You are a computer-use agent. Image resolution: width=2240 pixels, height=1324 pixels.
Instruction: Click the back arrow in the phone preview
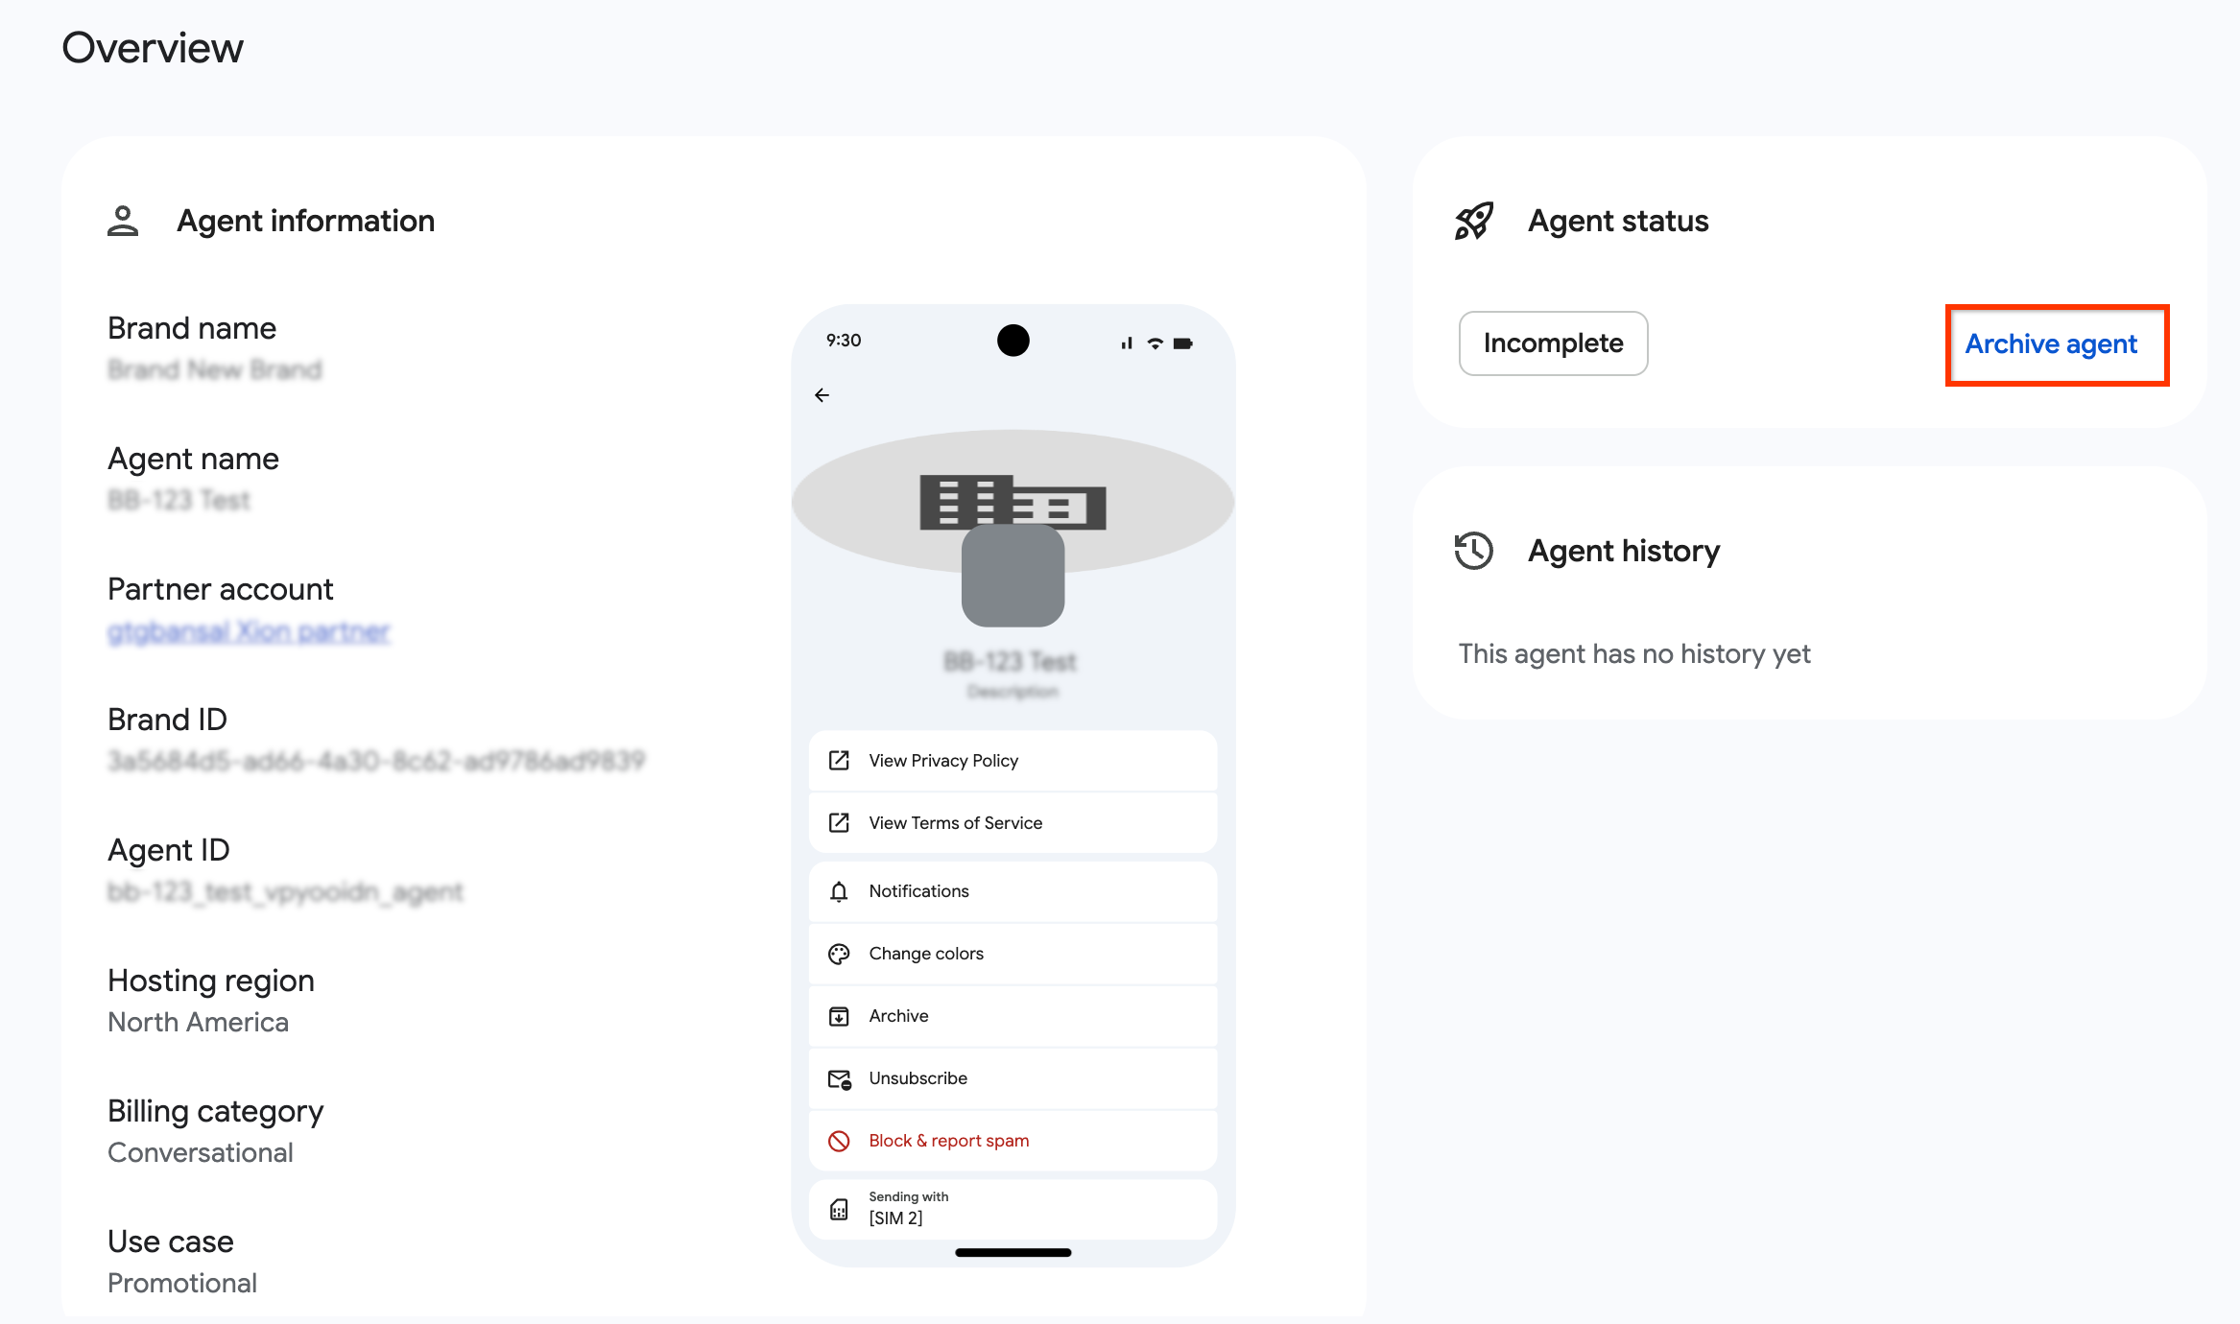click(x=822, y=394)
